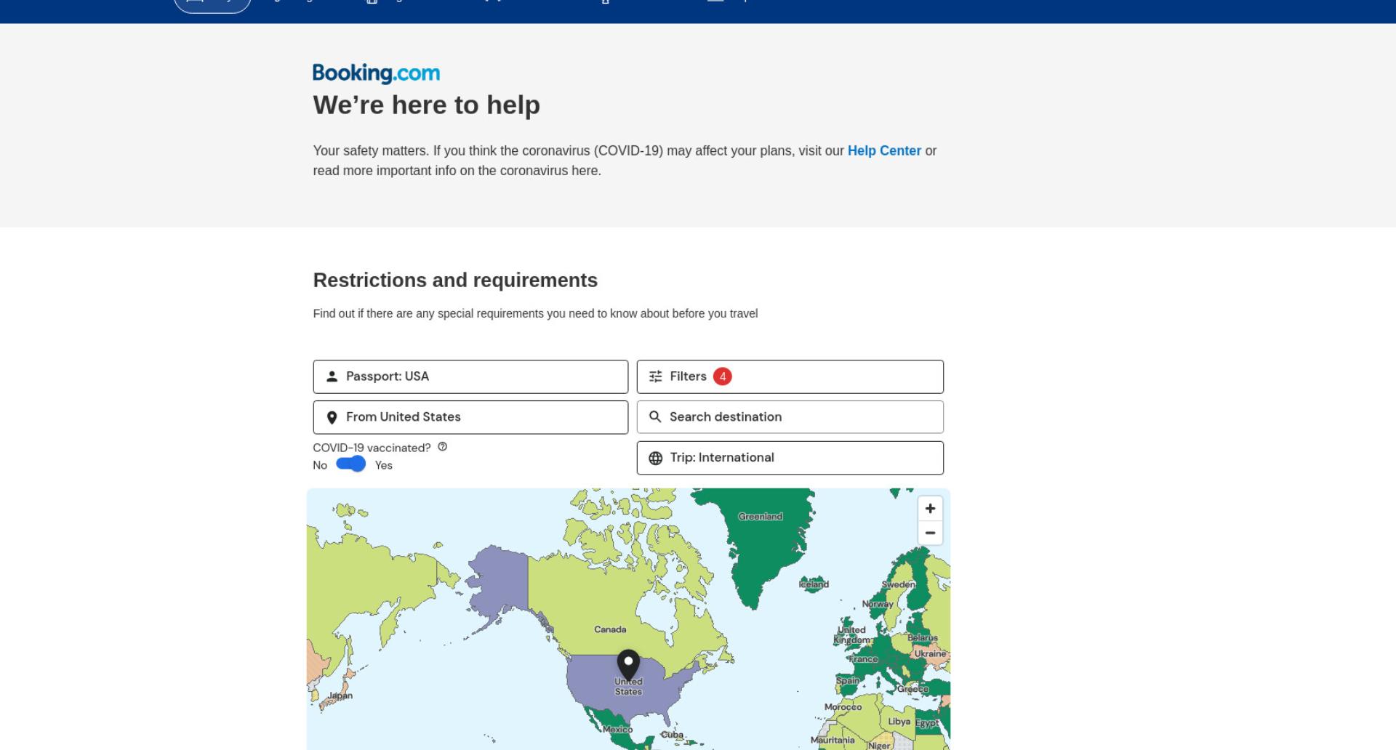Click the Egypt label on the map

(x=927, y=724)
